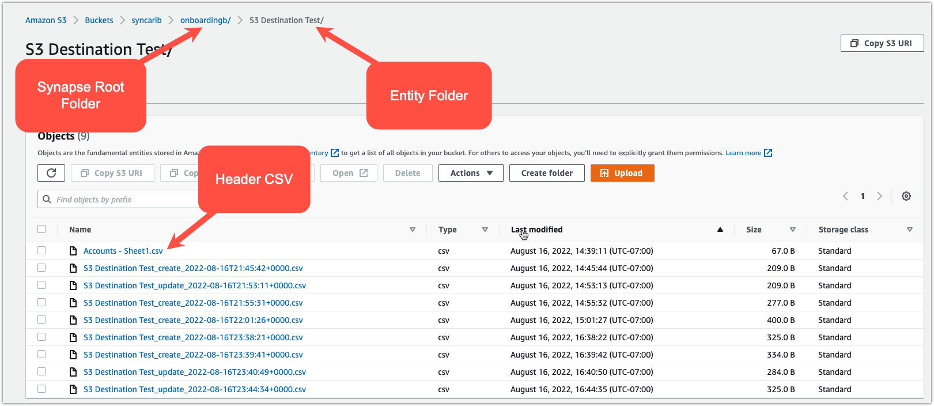Click the orange Upload button

pos(622,173)
